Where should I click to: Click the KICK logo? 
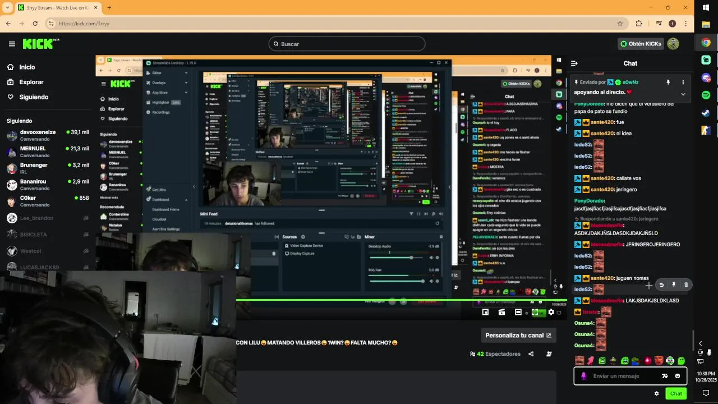[x=41, y=44]
